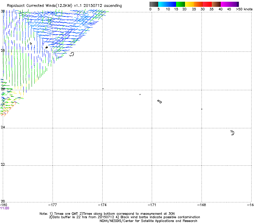Click longitude label '-180' on bottom axis
The height and width of the screenshot is (223, 254).
click(x=3, y=205)
